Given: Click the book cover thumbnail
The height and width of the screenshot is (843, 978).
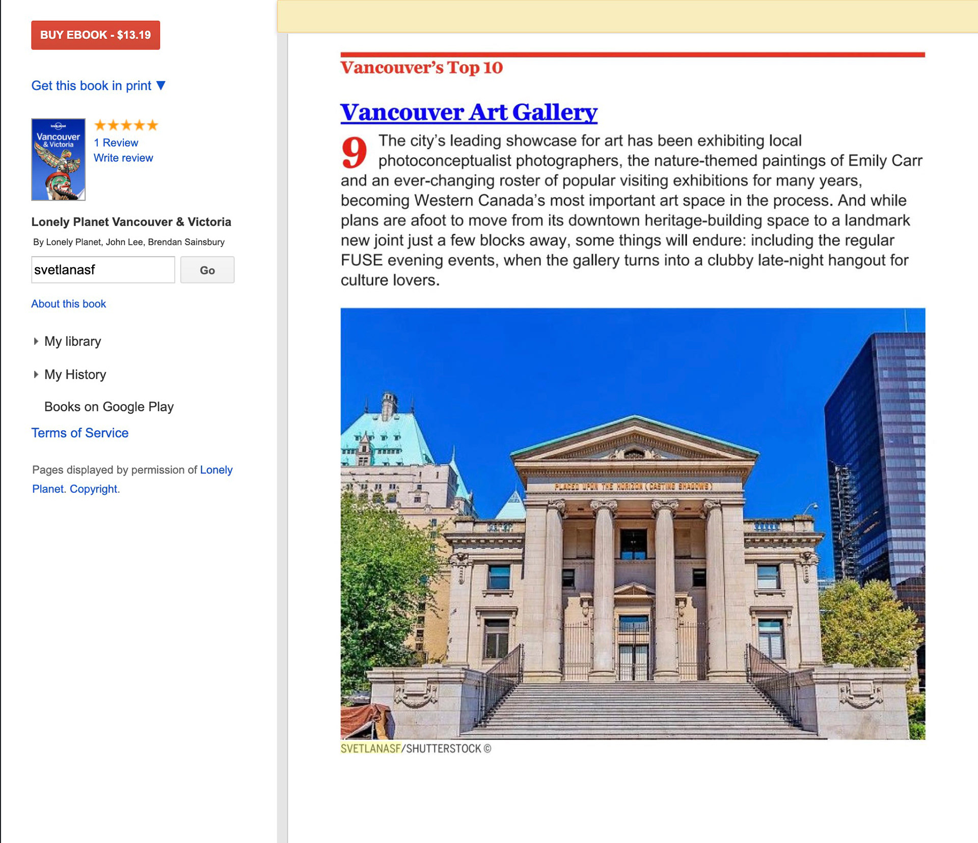Looking at the screenshot, I should [x=58, y=159].
